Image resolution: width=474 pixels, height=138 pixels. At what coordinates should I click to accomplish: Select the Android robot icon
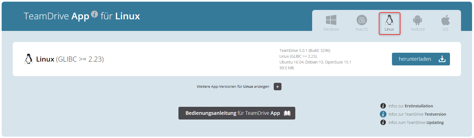pyautogui.click(x=417, y=20)
